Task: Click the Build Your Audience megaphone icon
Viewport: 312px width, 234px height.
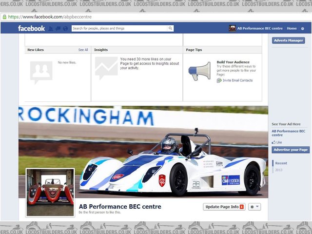Action: coord(199,71)
